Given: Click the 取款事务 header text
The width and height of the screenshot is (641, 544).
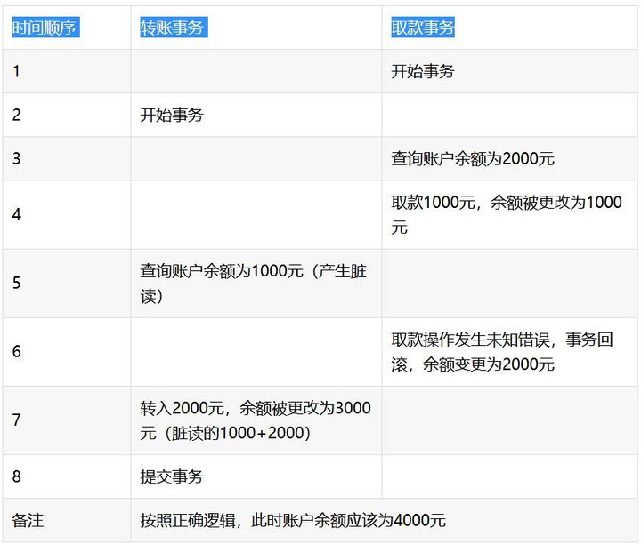Looking at the screenshot, I should [423, 28].
